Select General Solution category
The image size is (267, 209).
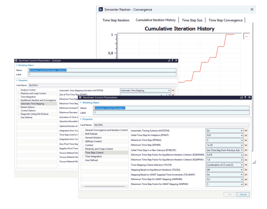pyautogui.click(x=93, y=138)
